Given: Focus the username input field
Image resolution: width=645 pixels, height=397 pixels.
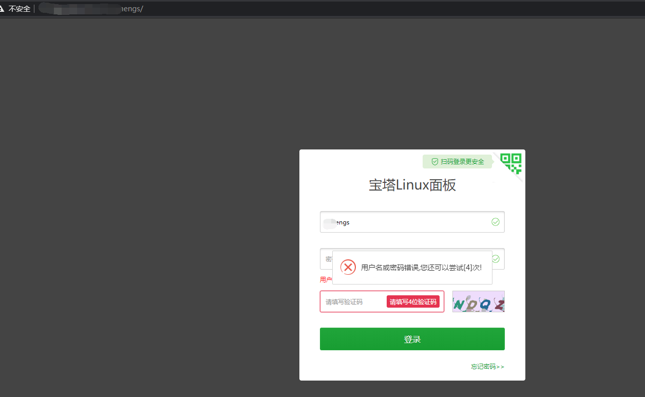Looking at the screenshot, I should tap(412, 222).
